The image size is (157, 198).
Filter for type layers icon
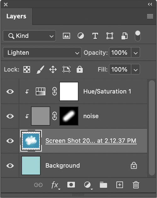(x=95, y=36)
